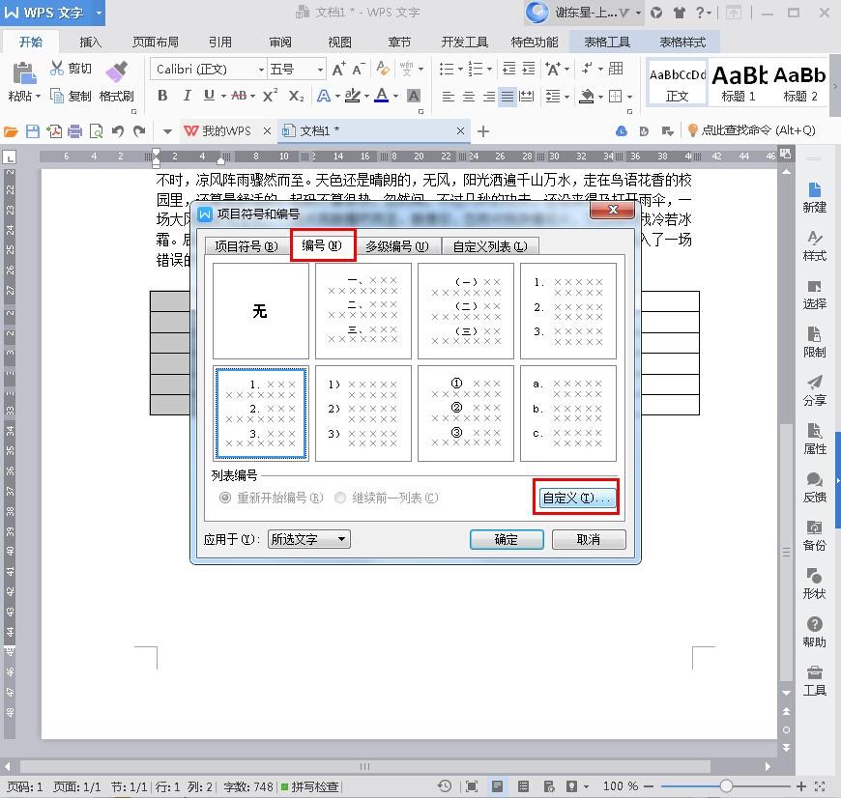Open the 分享 share sidebar icon
841x798 pixels.
pos(814,390)
